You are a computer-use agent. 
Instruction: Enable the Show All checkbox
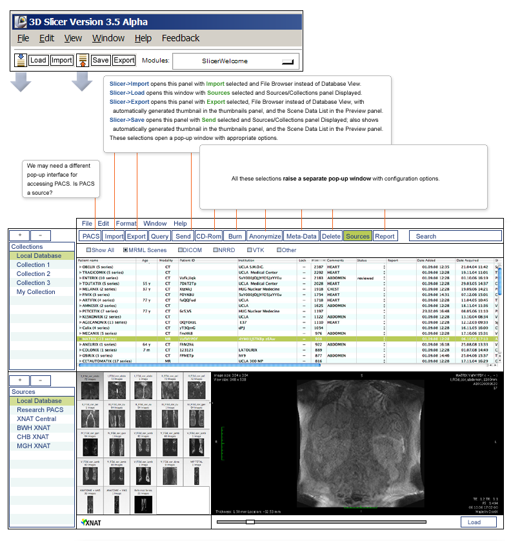point(89,250)
